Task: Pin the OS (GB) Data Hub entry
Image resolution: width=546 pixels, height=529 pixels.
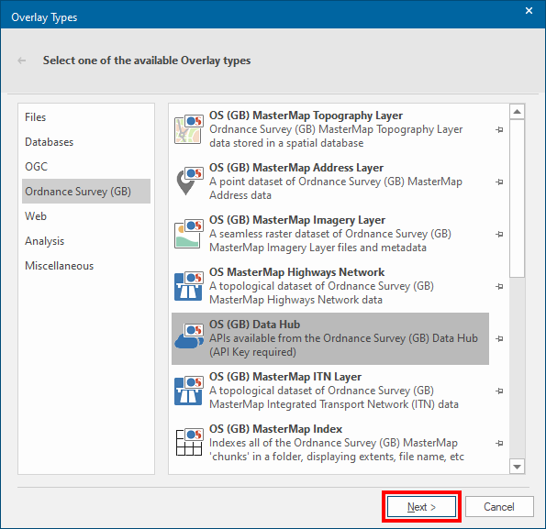Action: (499, 338)
